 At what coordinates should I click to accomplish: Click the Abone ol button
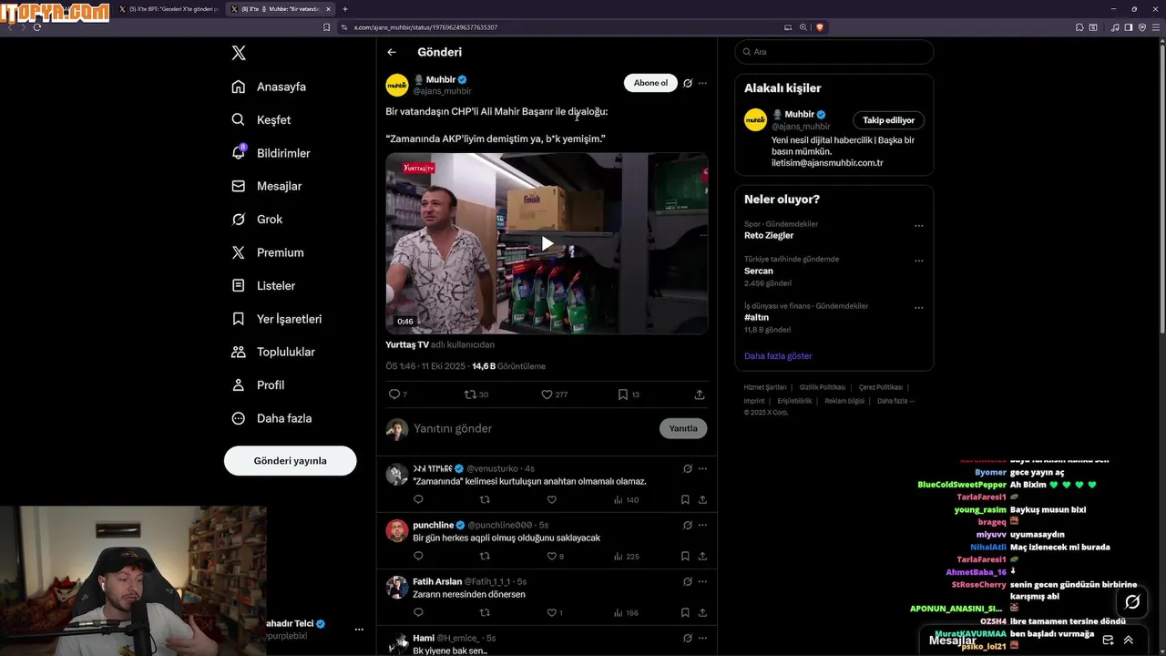coord(650,83)
